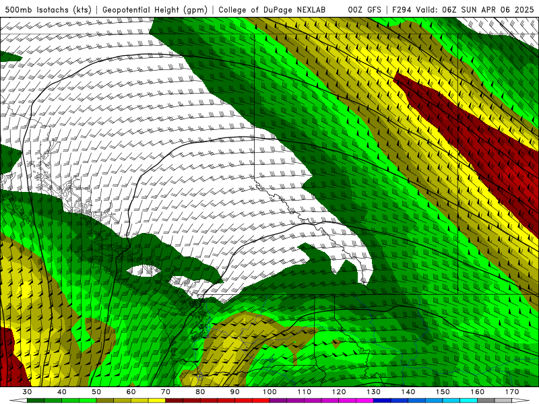539x404 pixels.
Task: Click the '150' label on the color scale
Action: (443, 392)
